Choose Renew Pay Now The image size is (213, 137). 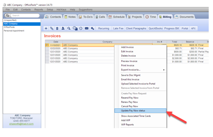click(140, 102)
